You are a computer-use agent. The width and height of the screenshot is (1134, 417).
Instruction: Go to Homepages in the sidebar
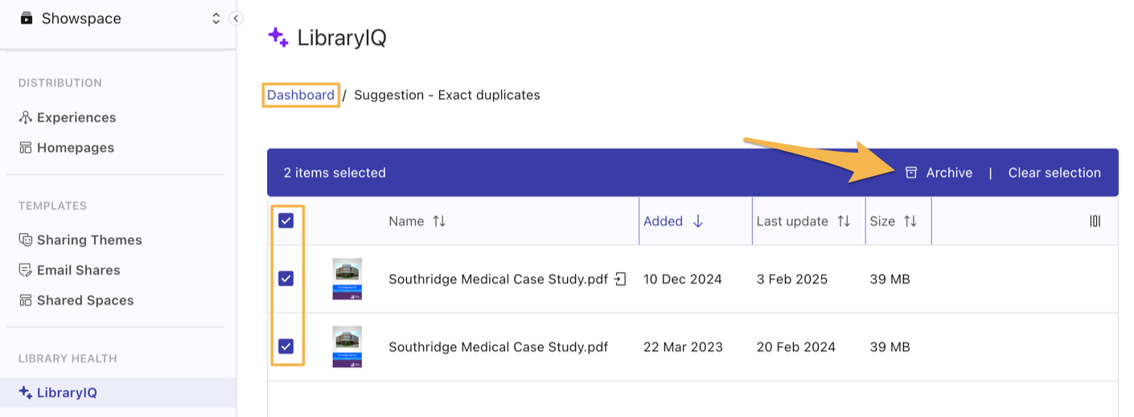tap(75, 148)
